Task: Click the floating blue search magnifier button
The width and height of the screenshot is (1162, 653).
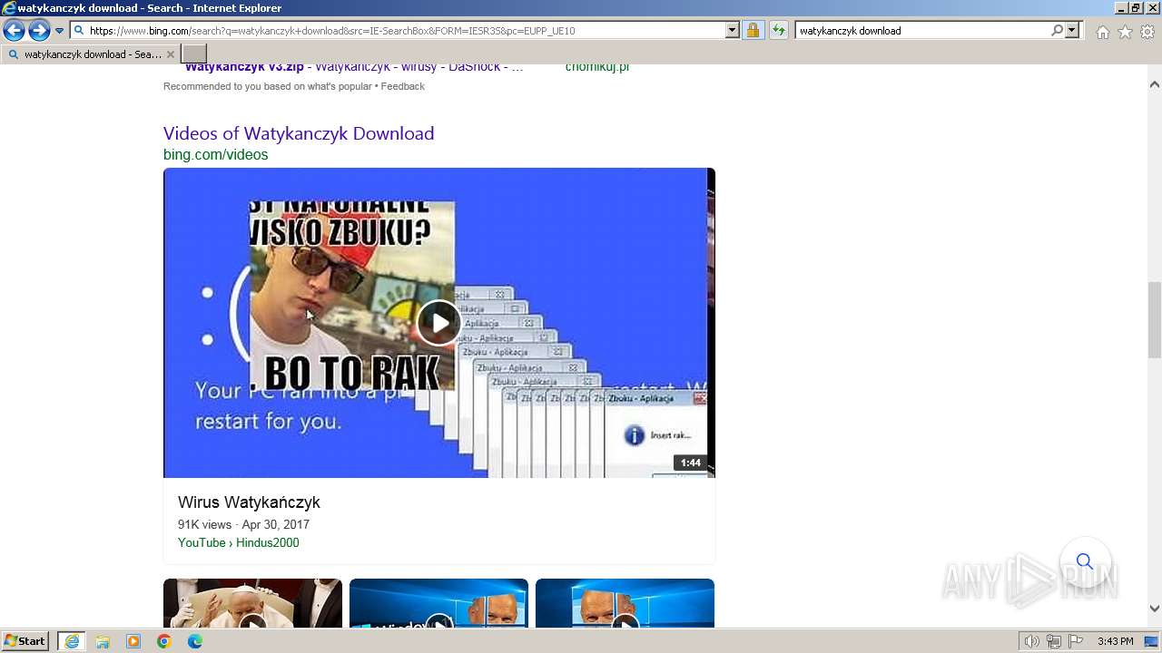Action: (x=1085, y=561)
